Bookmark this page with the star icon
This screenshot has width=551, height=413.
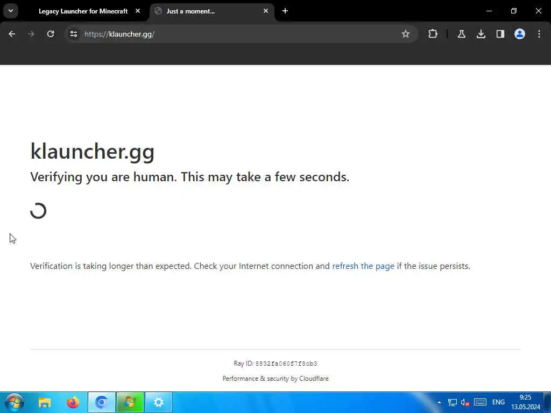coord(406,34)
